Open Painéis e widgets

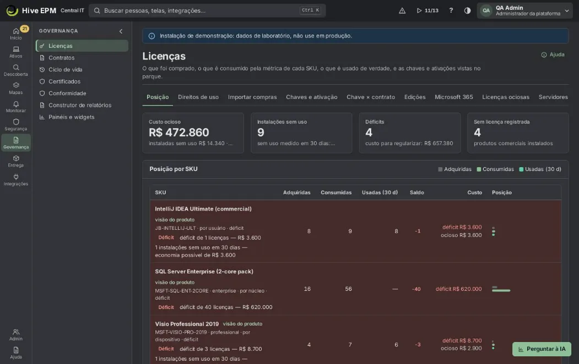82,117
